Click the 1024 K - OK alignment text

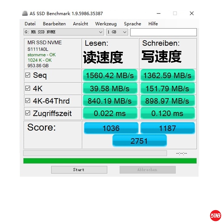(x=39, y=60)
